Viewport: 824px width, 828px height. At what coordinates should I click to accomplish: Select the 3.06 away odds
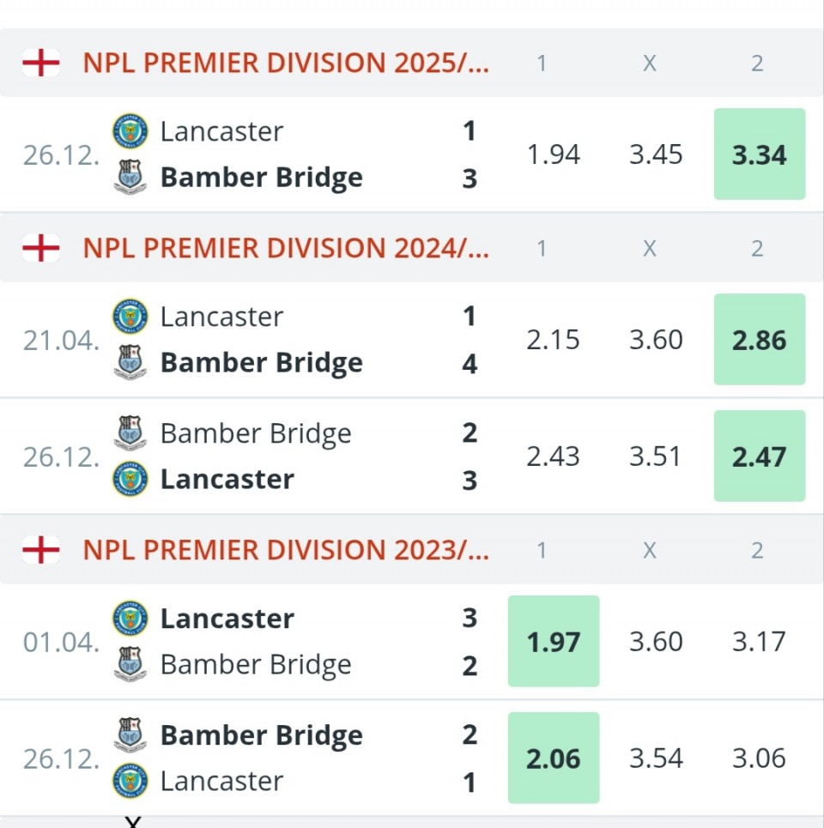759,758
